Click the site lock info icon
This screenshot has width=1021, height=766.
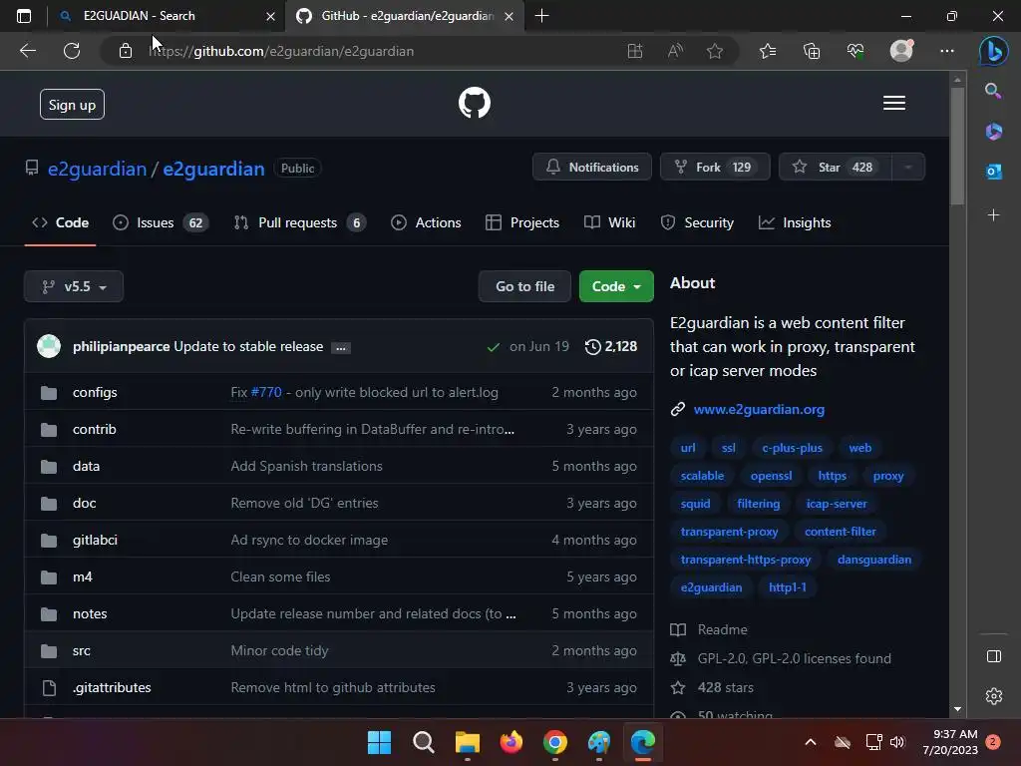(x=126, y=51)
